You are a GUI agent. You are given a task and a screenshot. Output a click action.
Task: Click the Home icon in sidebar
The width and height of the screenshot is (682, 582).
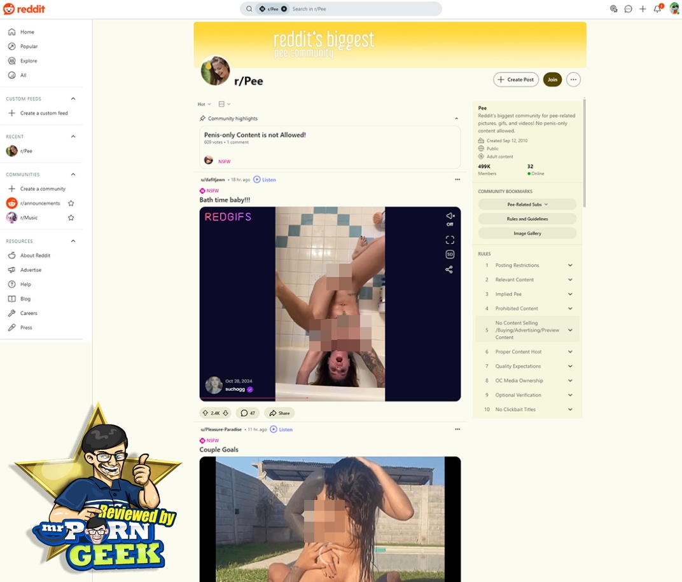pos(11,32)
